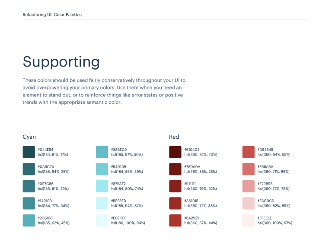Click the pale cyan swatch #87EAF2

(x=102, y=186)
